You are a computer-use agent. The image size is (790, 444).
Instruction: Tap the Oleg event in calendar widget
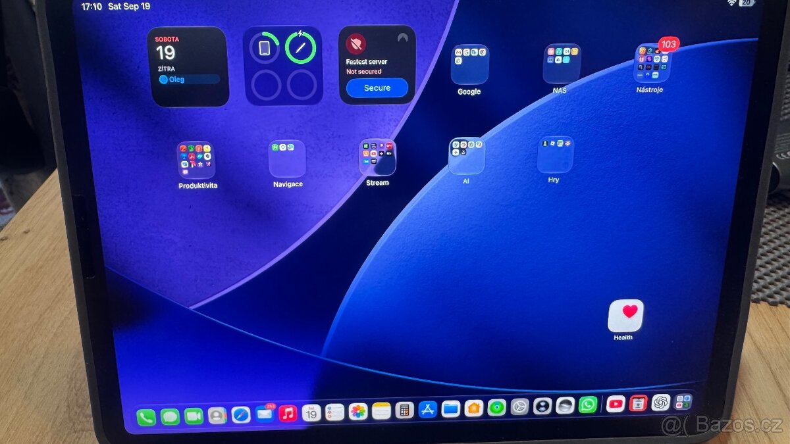click(188, 79)
